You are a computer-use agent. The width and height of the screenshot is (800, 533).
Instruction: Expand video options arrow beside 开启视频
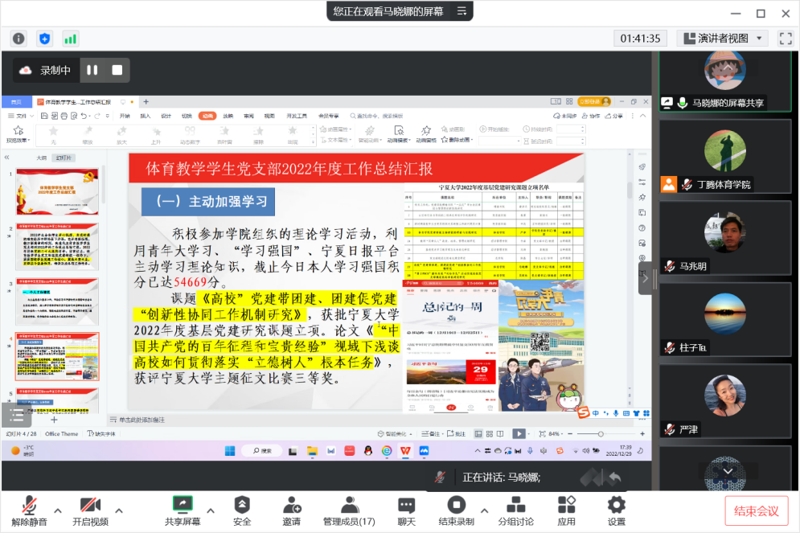click(x=119, y=510)
